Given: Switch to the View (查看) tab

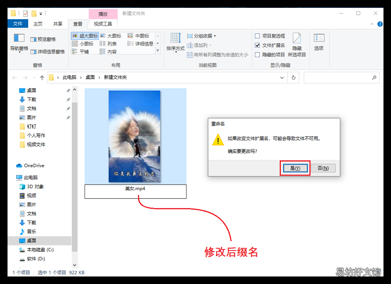Looking at the screenshot, I should coord(78,24).
